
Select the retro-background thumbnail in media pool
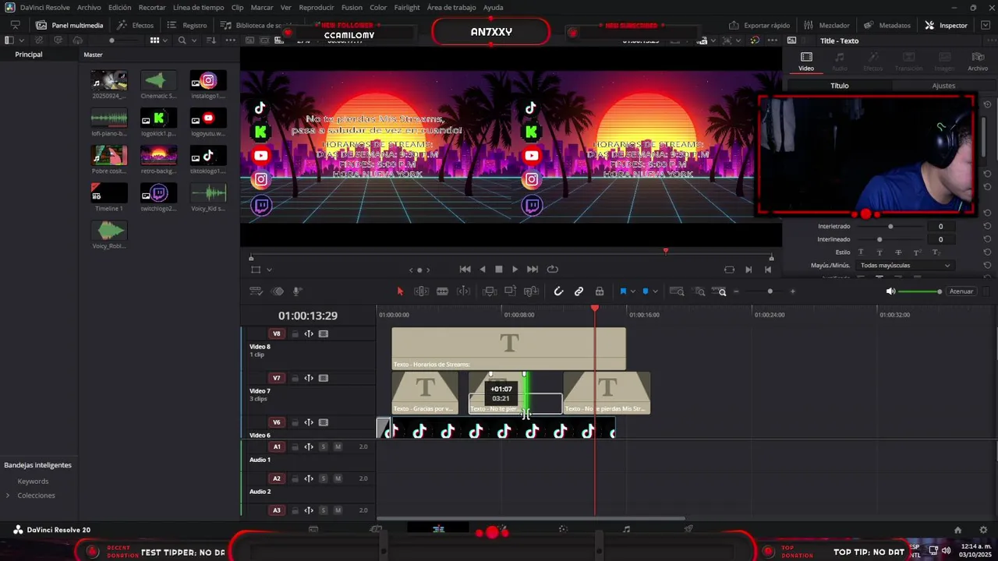[x=158, y=155]
